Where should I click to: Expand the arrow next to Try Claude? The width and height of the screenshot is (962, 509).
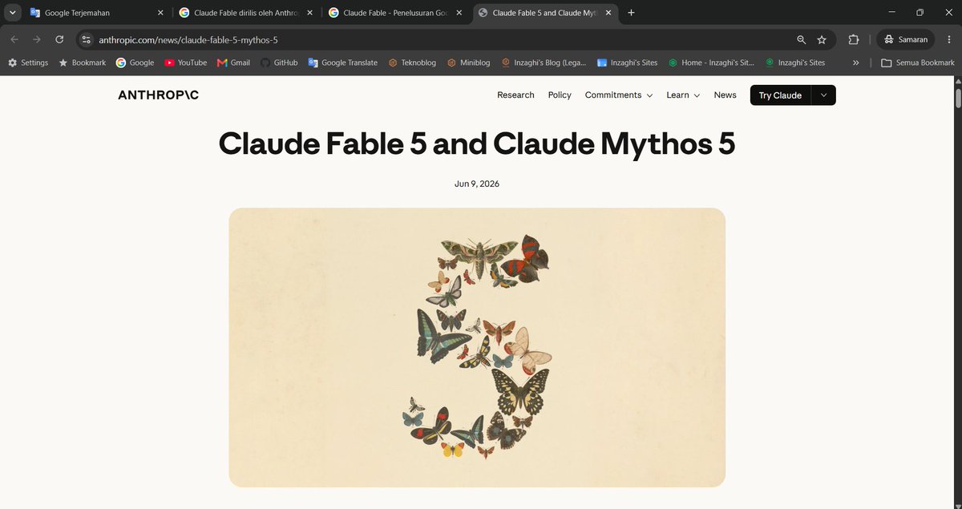pyautogui.click(x=824, y=95)
